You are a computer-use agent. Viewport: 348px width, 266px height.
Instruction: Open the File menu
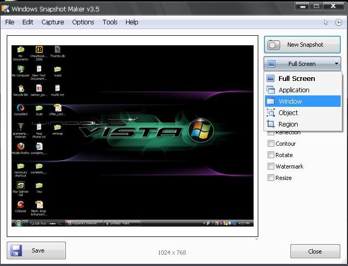pyautogui.click(x=10, y=22)
